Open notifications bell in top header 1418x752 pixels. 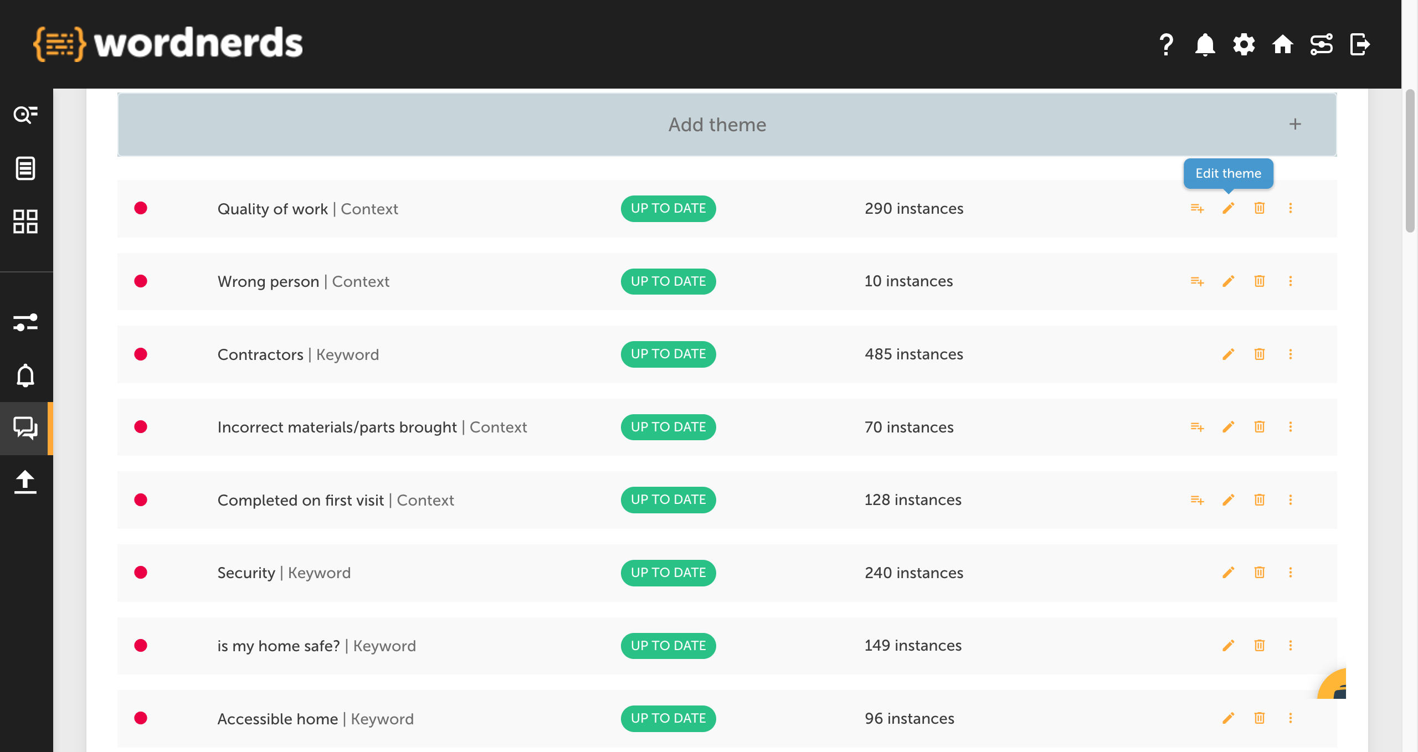1205,44
